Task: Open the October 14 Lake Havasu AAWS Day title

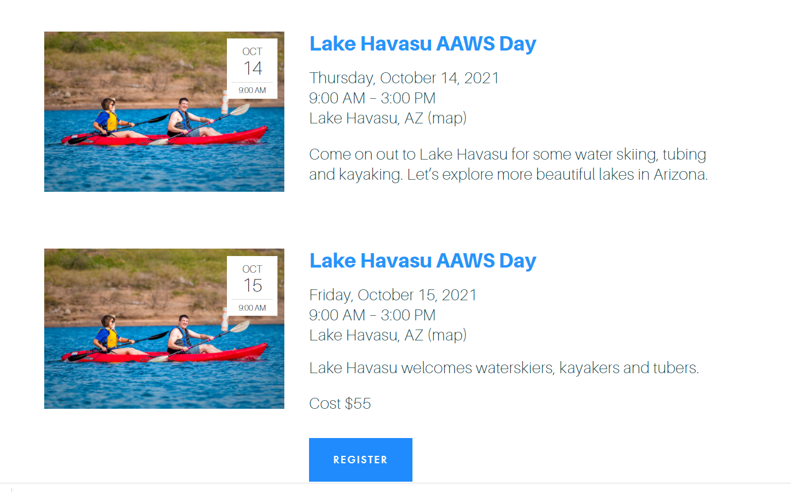Action: click(423, 44)
